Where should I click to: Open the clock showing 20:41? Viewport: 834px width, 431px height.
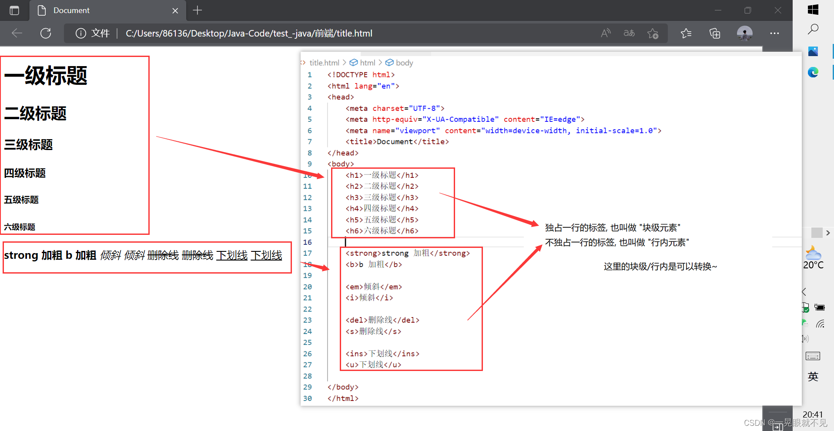pos(813,414)
